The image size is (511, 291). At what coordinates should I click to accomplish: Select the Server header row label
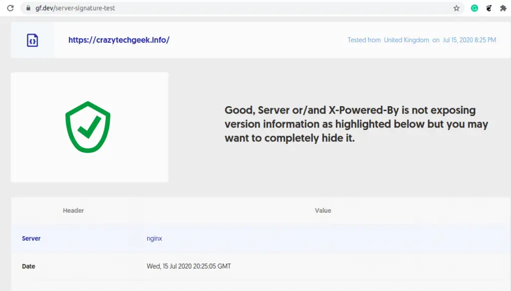click(31, 239)
